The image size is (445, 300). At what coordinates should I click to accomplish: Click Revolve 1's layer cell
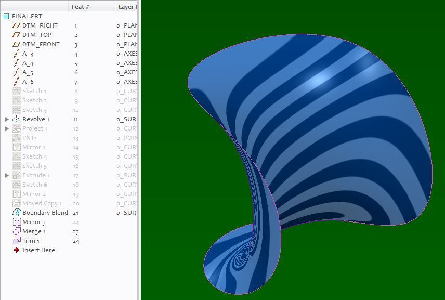(126, 120)
